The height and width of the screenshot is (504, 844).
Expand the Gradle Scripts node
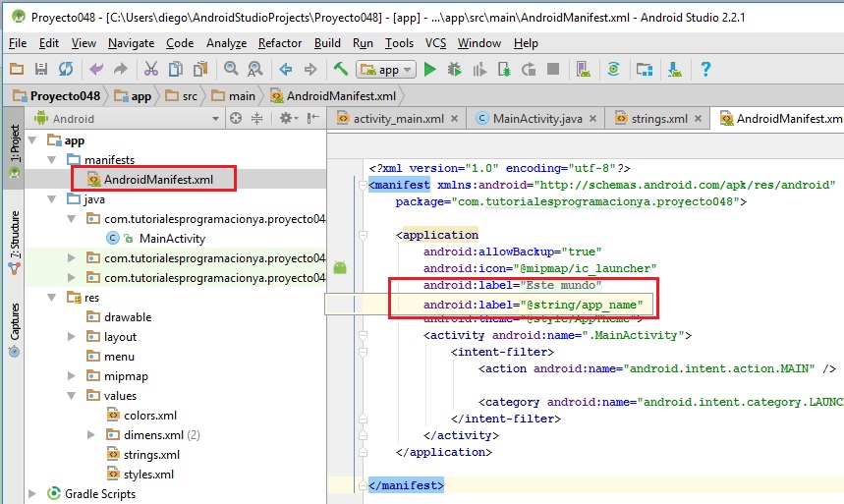(32, 494)
